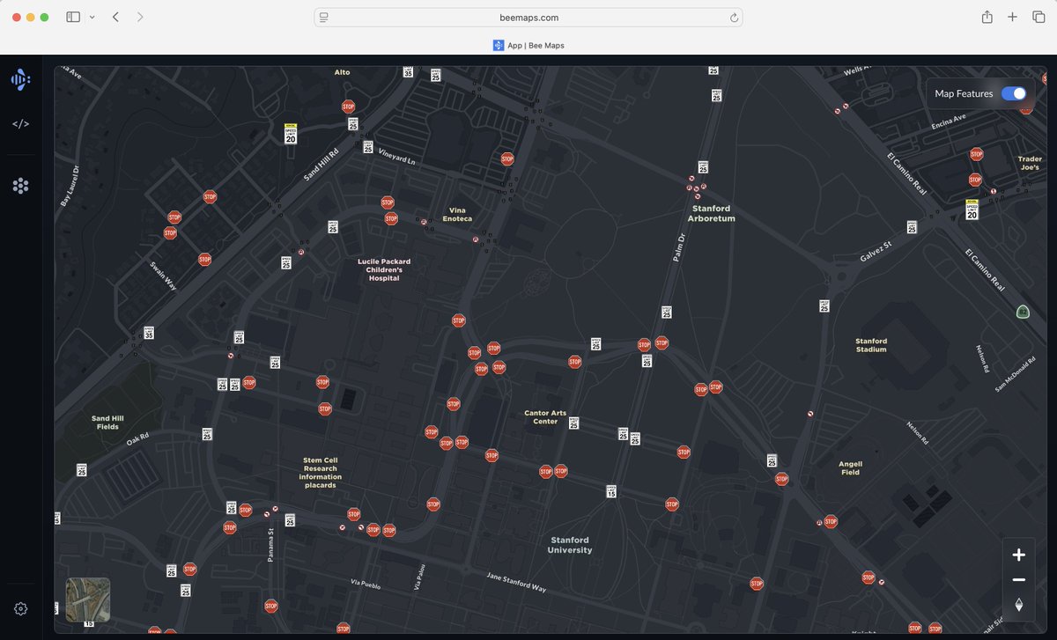Go back with Safari's back arrow

[115, 17]
